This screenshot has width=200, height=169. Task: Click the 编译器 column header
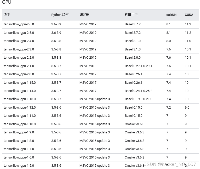(x=84, y=15)
